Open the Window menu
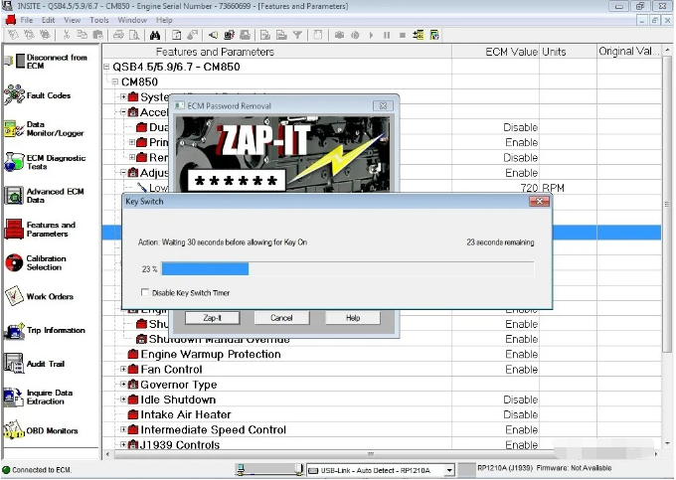The width and height of the screenshot is (676, 480). coord(132,20)
